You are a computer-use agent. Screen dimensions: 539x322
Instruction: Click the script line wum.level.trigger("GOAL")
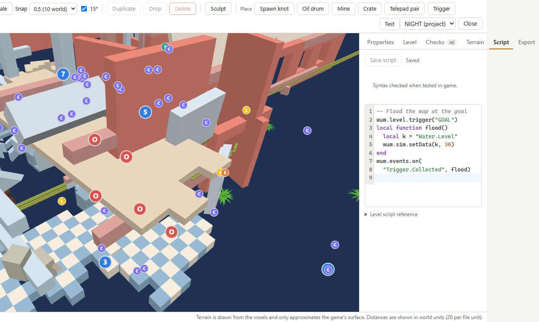[417, 120]
